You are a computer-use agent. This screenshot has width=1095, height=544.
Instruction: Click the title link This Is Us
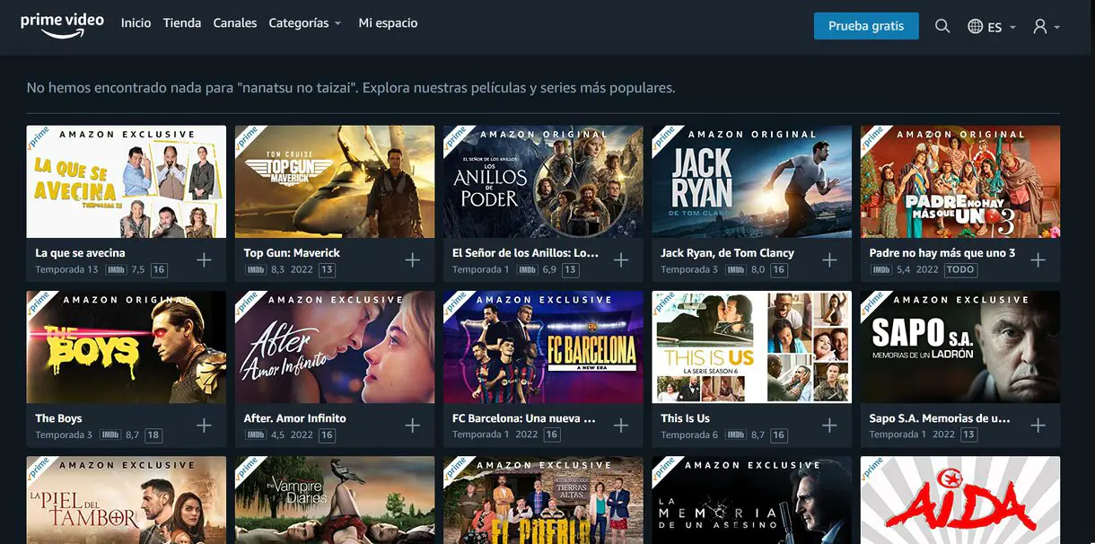coord(685,418)
